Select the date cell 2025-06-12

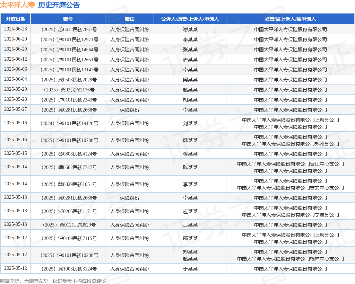15,59
